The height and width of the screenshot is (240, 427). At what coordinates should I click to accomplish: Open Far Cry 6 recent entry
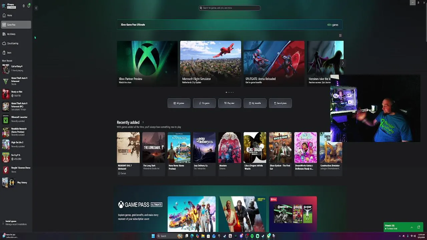coord(16,157)
